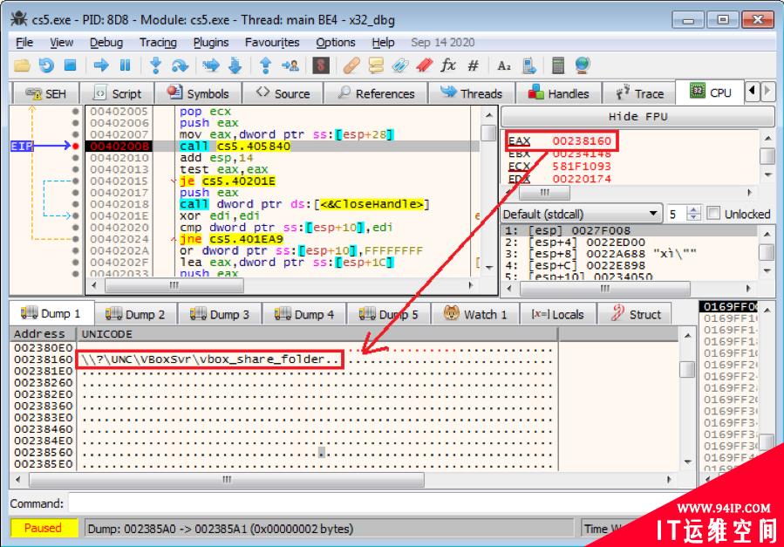784x547 pixels.
Task: Open the Debug menu
Action: click(x=106, y=43)
